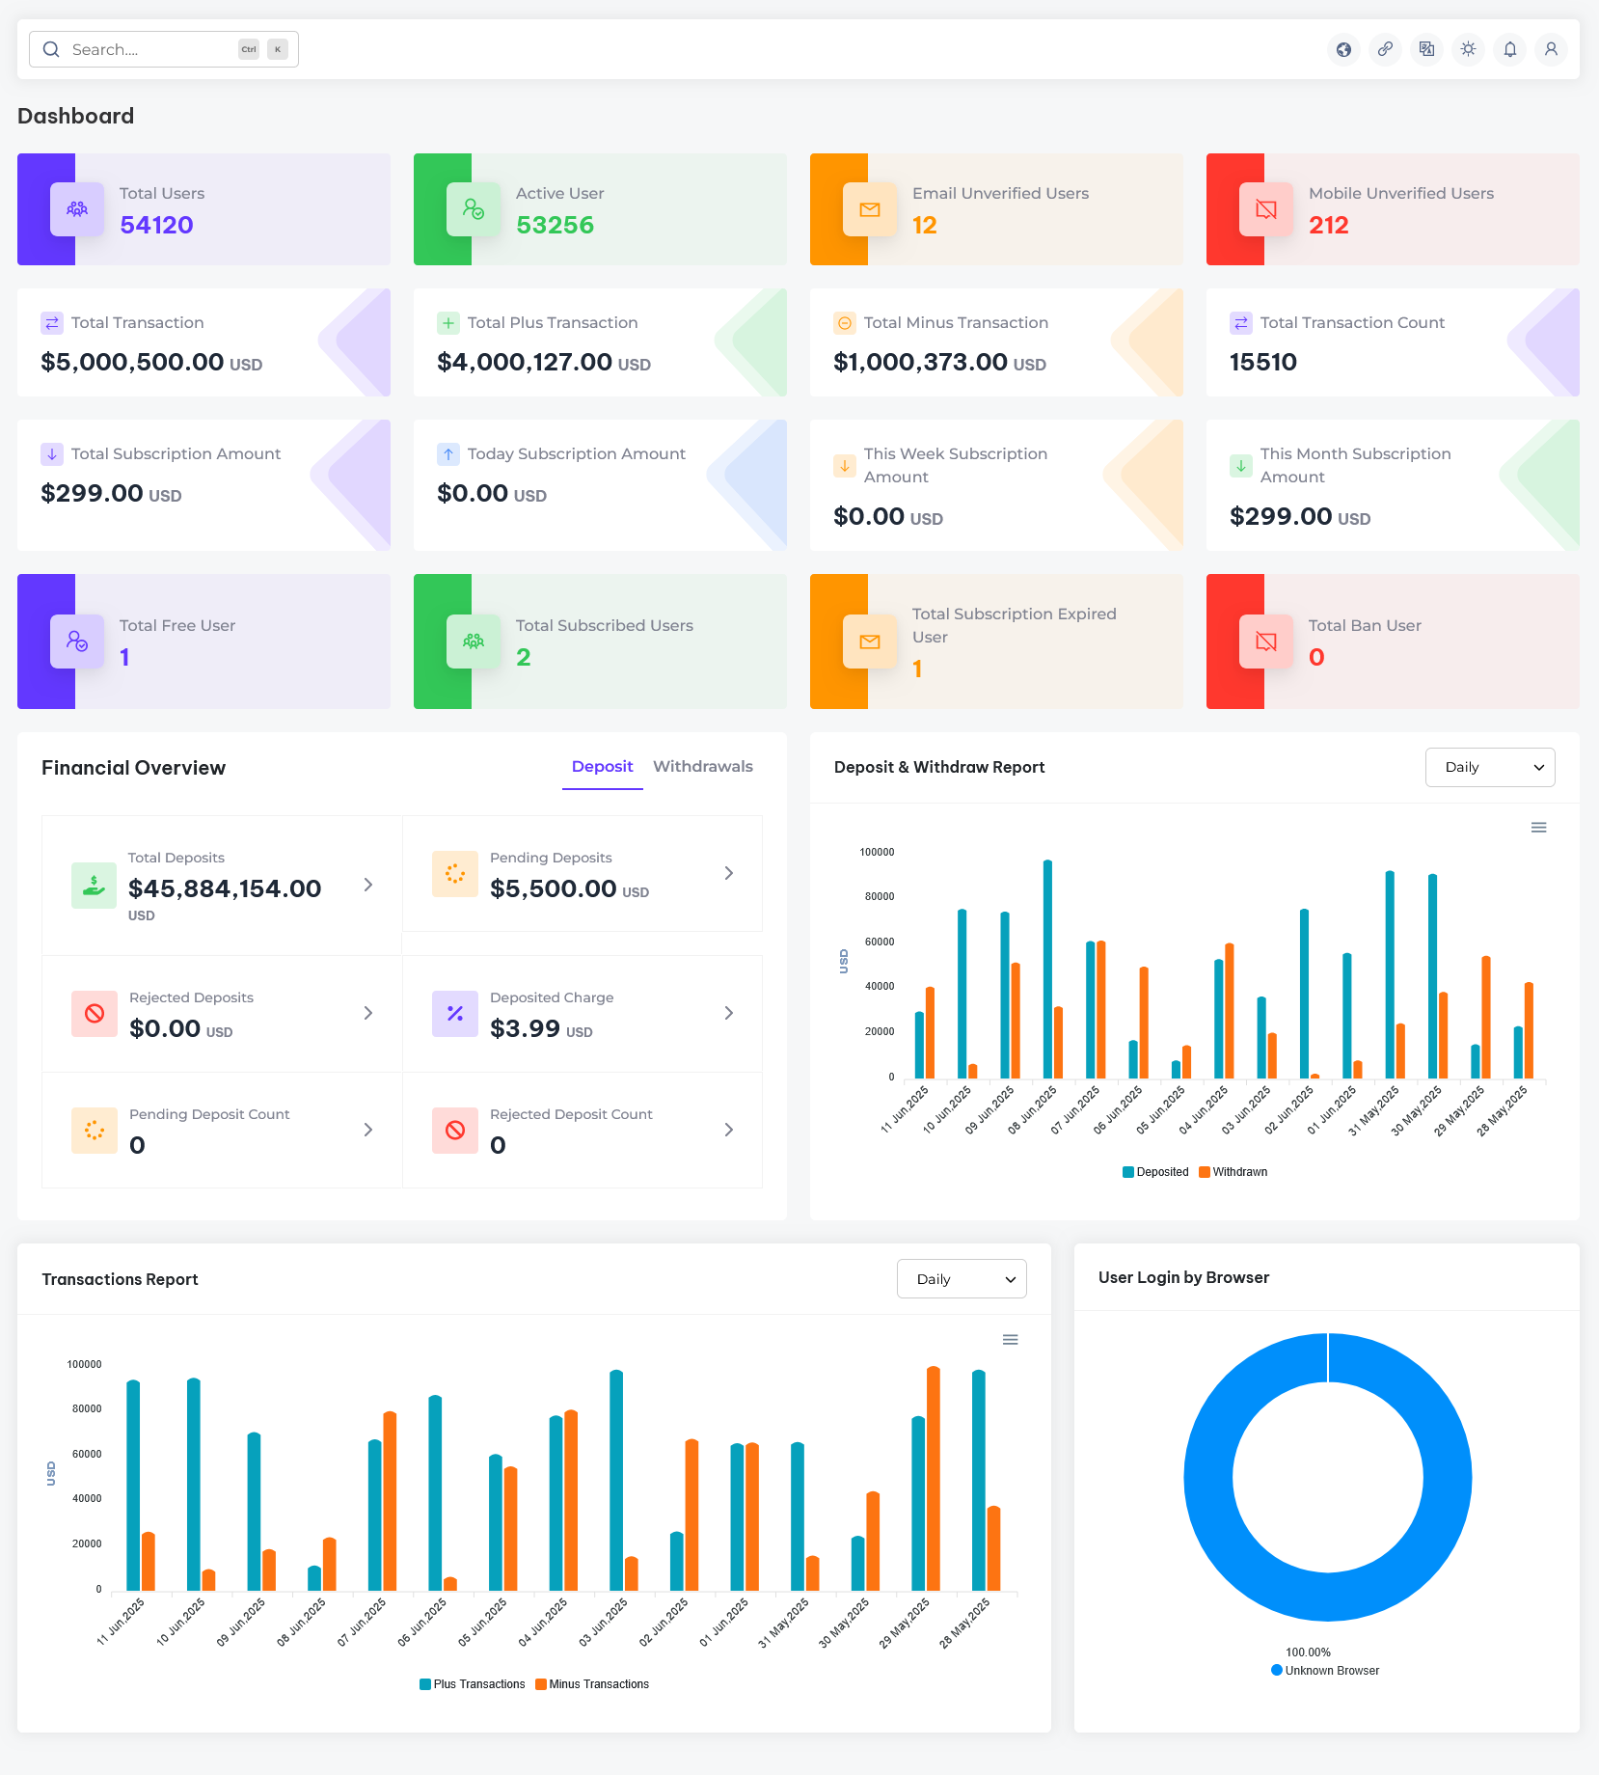Open Transactions Report chart hamburger menu
This screenshot has height=1775, width=1599.
coord(1010,1340)
